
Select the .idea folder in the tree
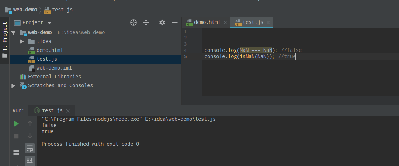click(x=44, y=41)
